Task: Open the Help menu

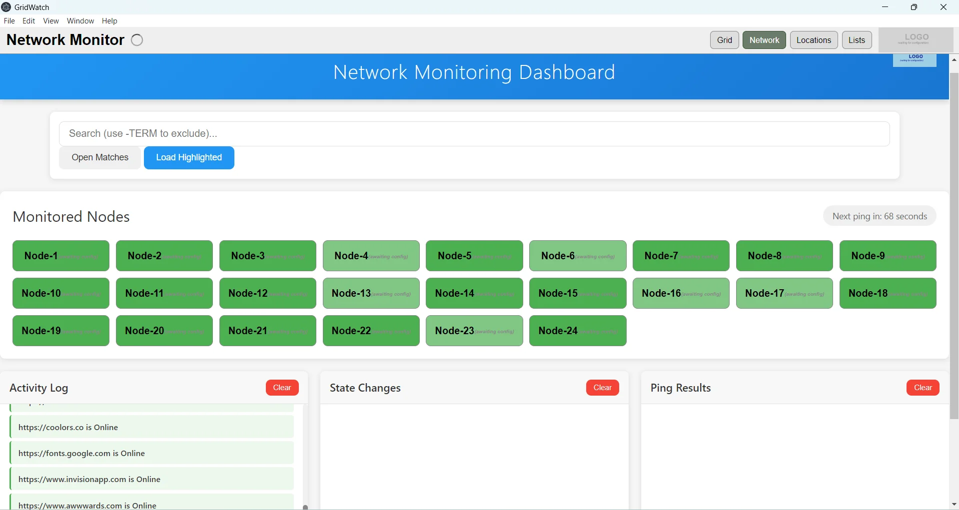Action: 109,20
